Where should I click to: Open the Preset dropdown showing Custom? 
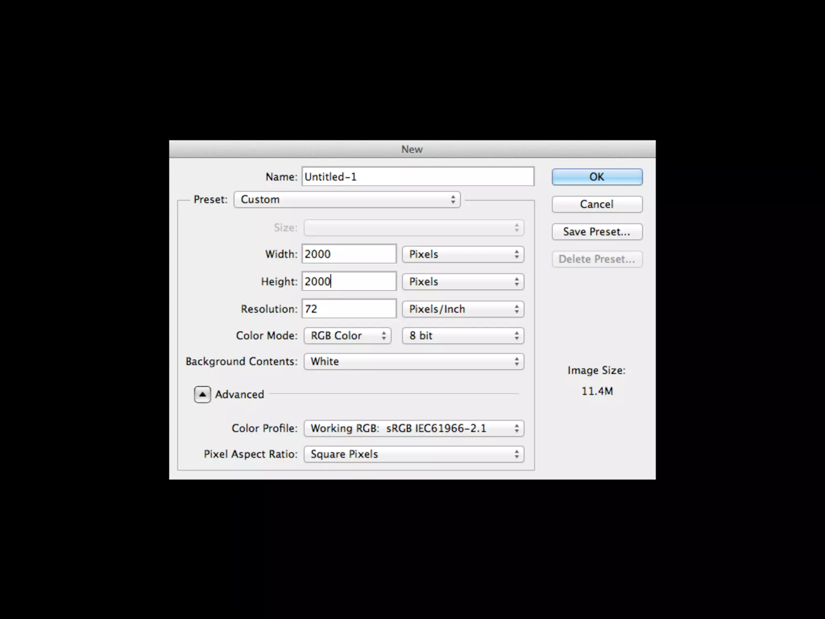coord(346,199)
